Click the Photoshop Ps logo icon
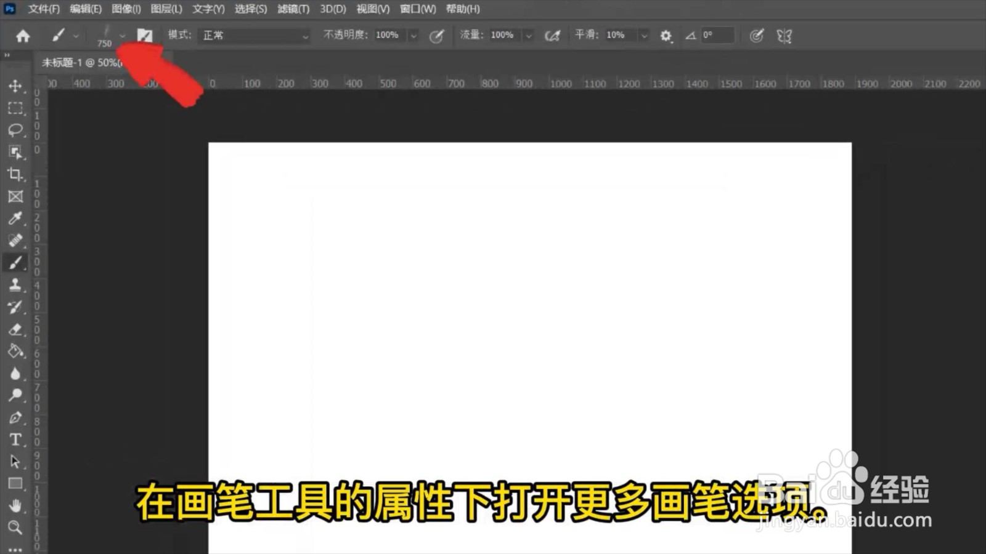Image resolution: width=986 pixels, height=554 pixels. click(10, 8)
